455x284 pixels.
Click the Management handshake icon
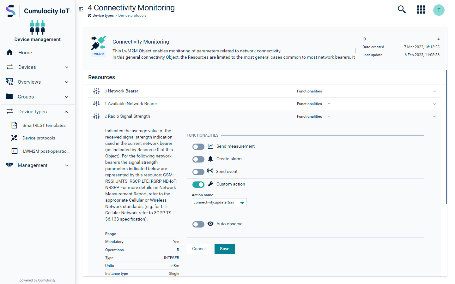9,165
